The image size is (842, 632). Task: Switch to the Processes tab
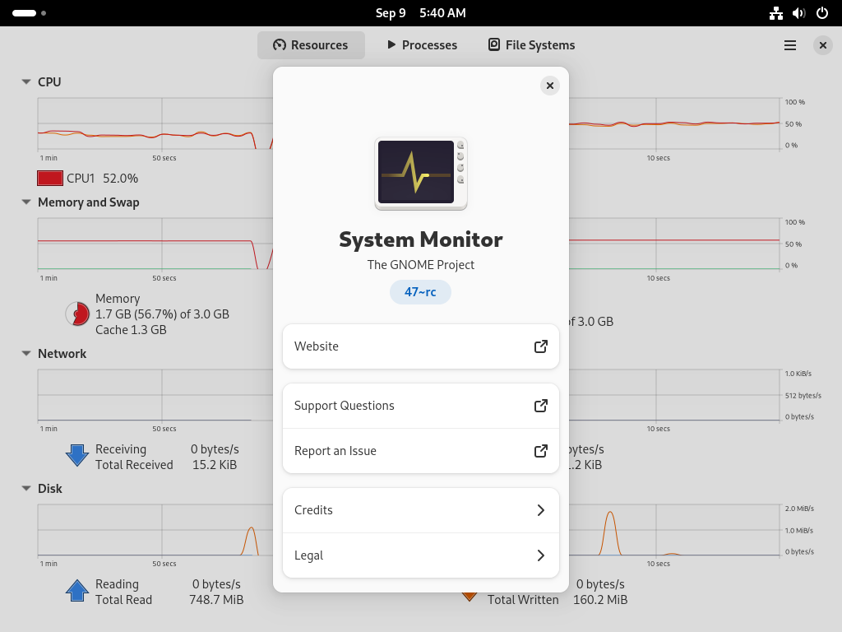click(x=422, y=45)
